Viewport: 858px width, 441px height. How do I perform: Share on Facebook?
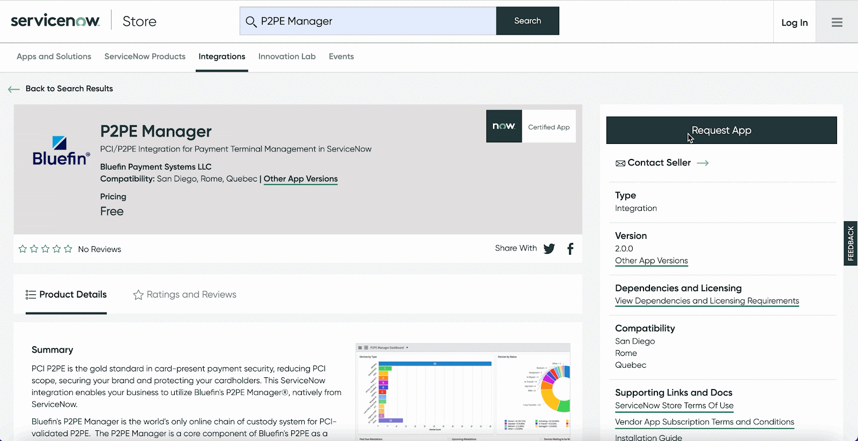[x=571, y=248]
